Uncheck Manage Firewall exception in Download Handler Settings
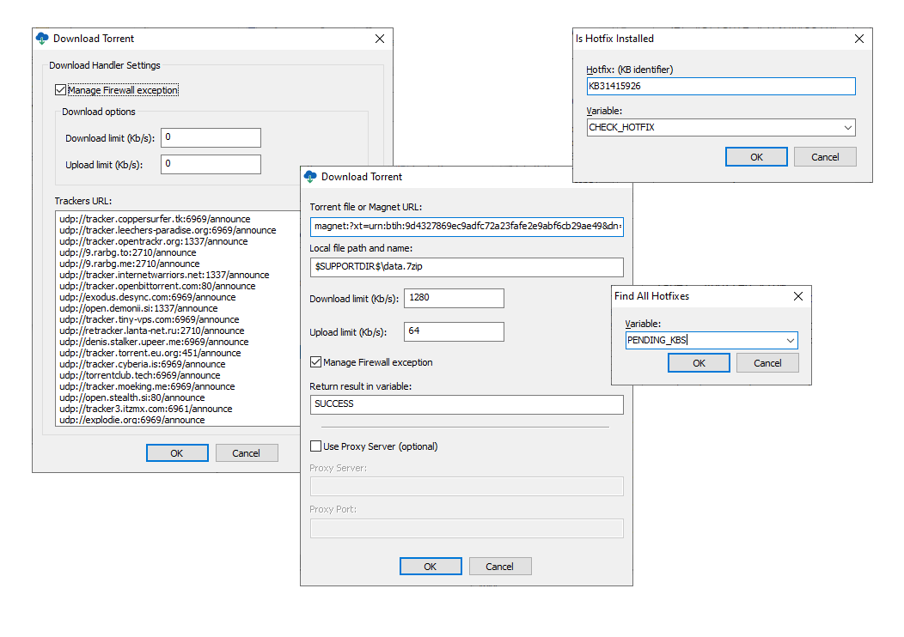The image size is (904, 637). [60, 90]
